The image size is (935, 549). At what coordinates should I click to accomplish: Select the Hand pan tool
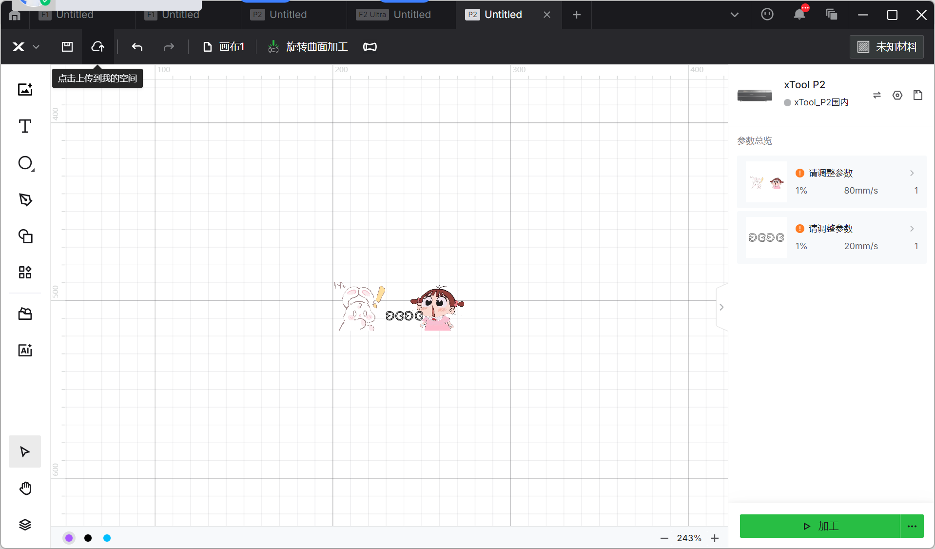pyautogui.click(x=25, y=488)
